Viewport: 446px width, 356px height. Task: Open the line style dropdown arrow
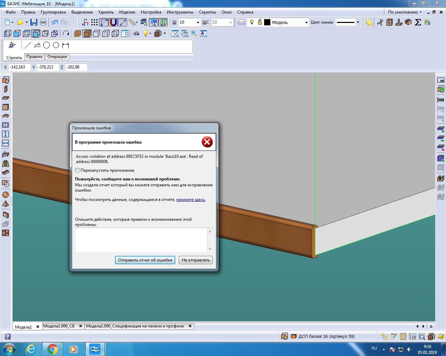coord(358,23)
